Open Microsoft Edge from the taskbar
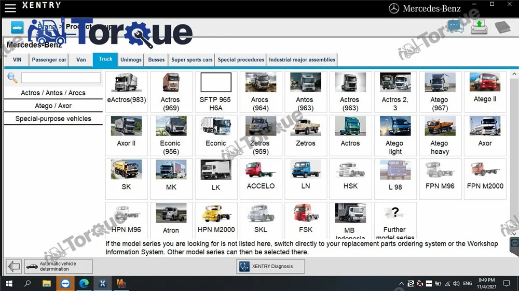This screenshot has height=291, width=519. tap(84, 283)
